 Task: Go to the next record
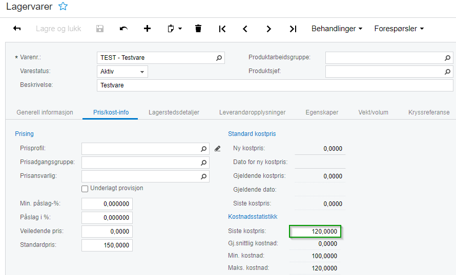click(268, 29)
